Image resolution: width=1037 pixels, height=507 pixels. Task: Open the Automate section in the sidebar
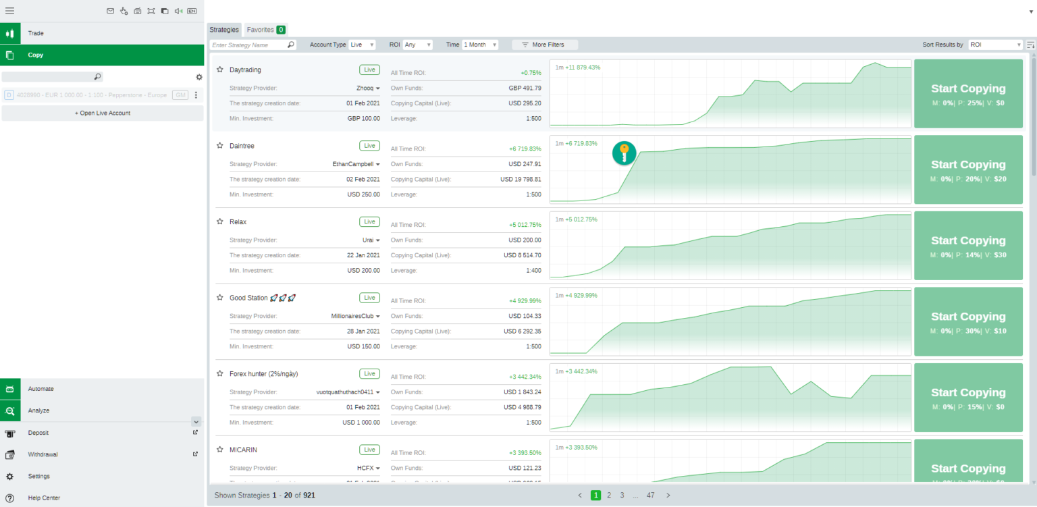[41, 389]
